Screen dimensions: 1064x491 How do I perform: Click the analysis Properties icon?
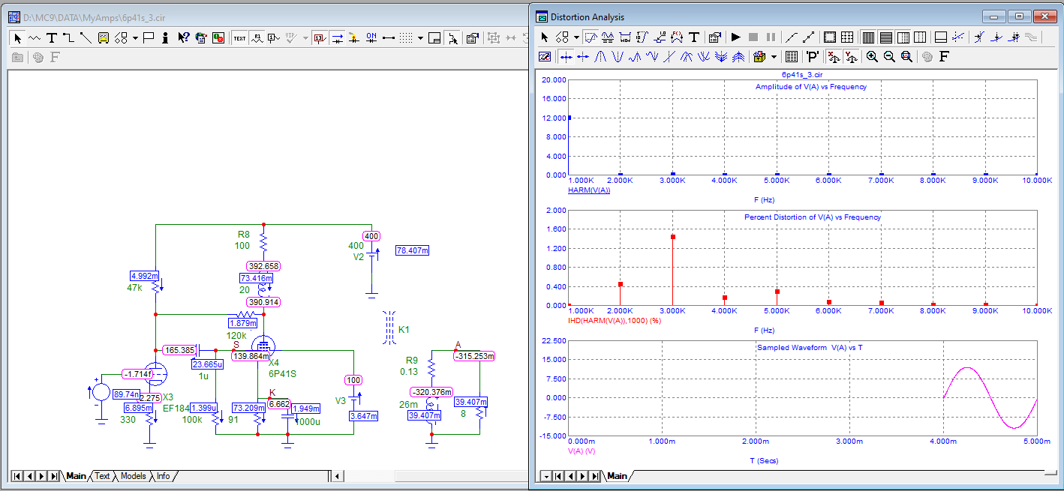tap(714, 37)
